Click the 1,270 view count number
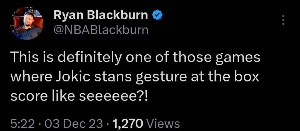 127,123
